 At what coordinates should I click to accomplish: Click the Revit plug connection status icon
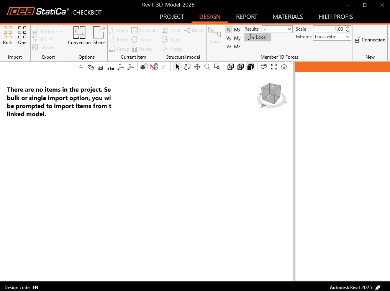(x=378, y=288)
